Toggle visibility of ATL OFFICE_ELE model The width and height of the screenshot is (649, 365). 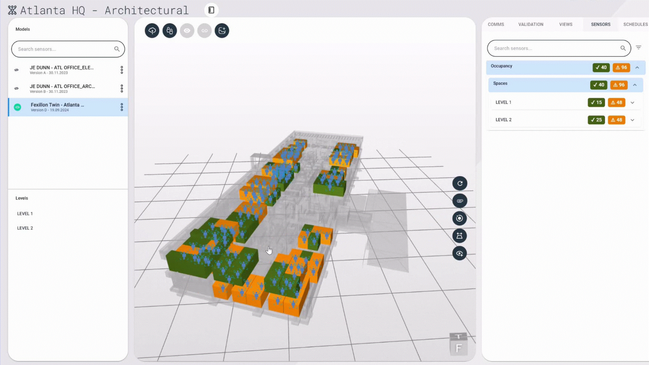pyautogui.click(x=16, y=70)
